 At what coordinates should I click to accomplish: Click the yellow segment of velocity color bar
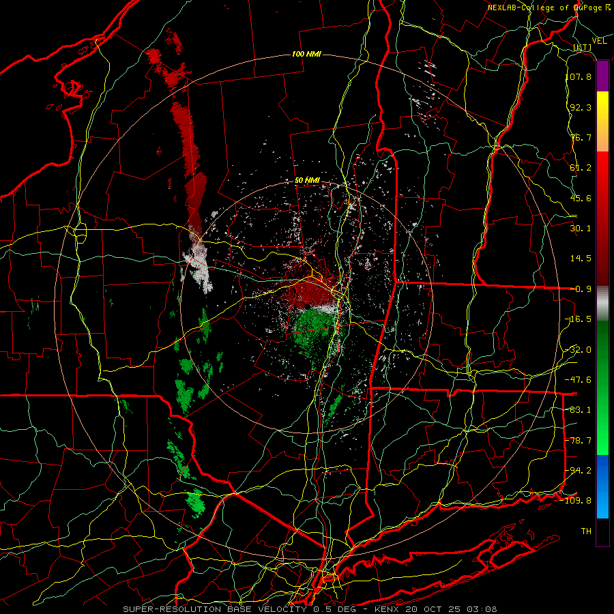[602, 108]
